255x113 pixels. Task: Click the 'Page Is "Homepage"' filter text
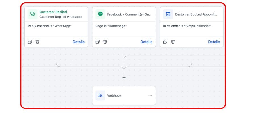pyautogui.click(x=111, y=26)
